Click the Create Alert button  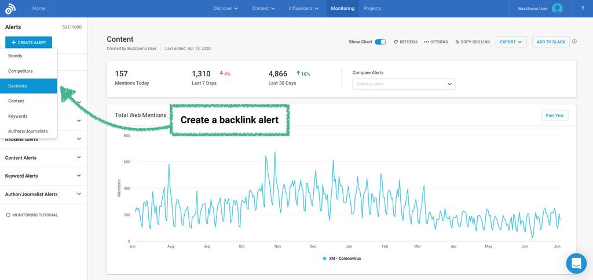tap(29, 42)
